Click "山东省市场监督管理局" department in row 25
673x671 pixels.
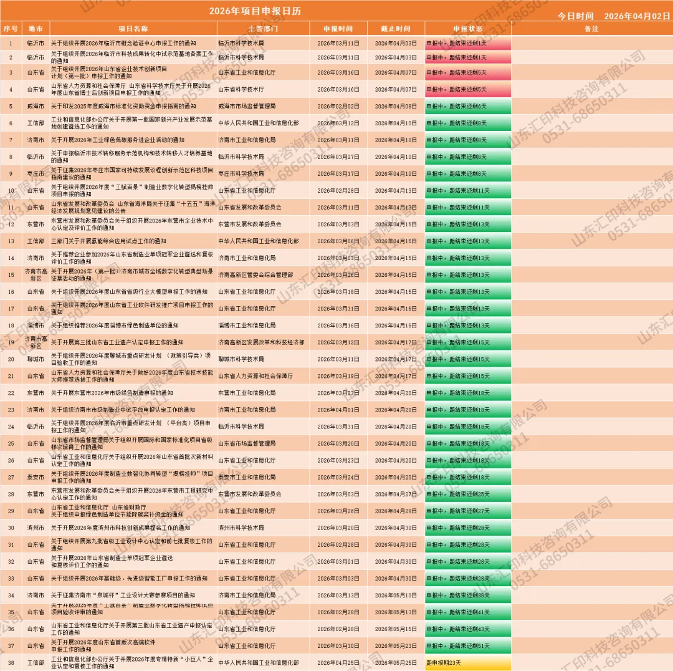247,443
